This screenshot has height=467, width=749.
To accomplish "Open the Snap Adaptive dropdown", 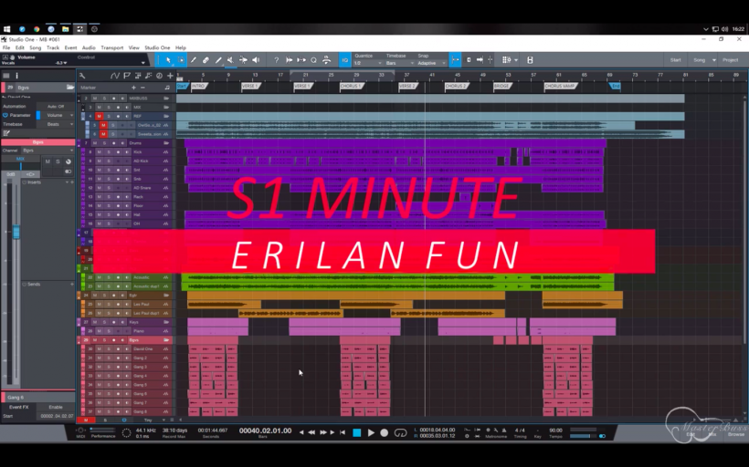I will (x=431, y=63).
